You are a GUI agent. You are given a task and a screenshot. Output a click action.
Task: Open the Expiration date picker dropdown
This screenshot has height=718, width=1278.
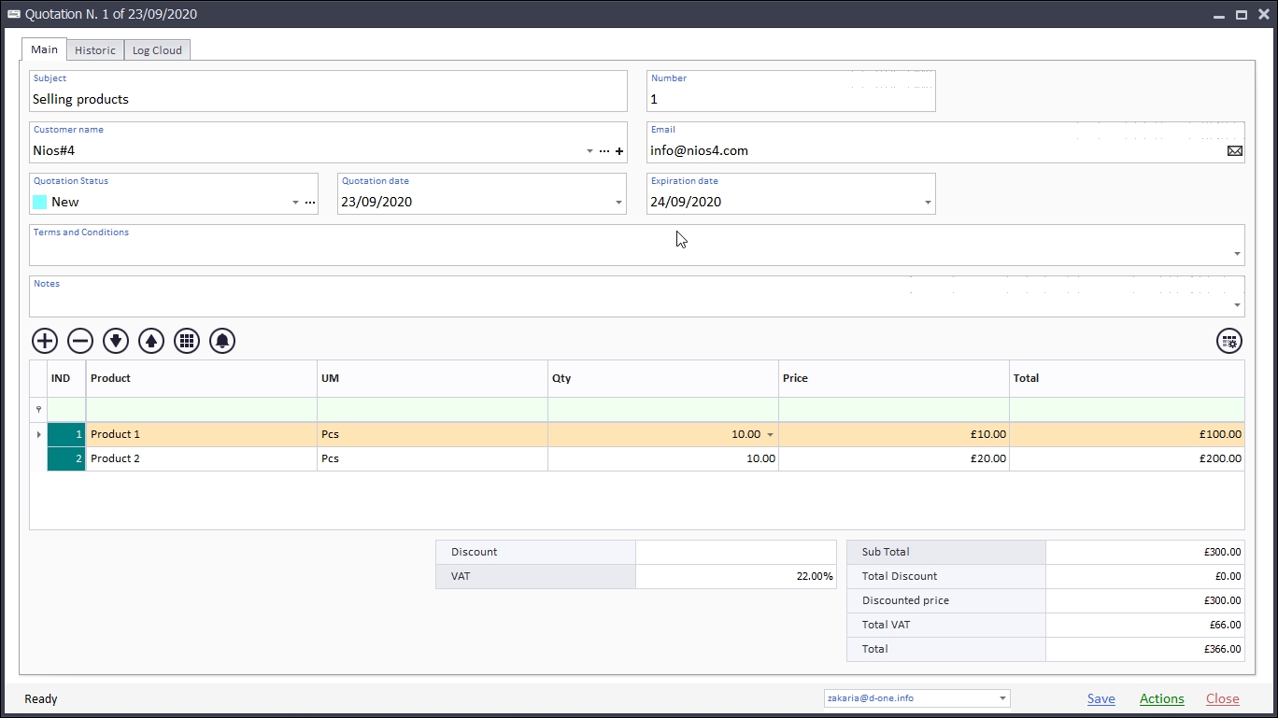pyautogui.click(x=928, y=203)
